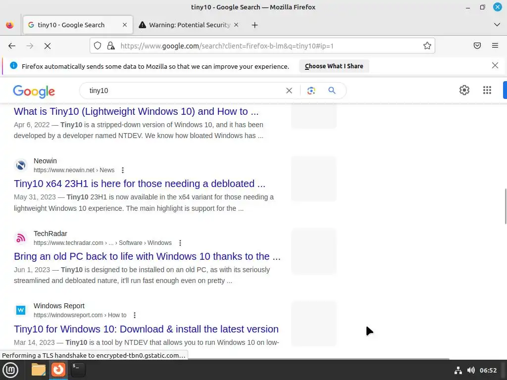The height and width of the screenshot is (380, 507).
Task: Open TechRadar result options menu dots
Action: pyautogui.click(x=180, y=243)
